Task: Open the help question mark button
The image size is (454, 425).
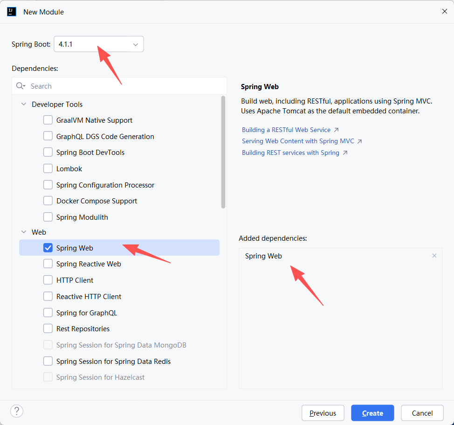Action: [17, 411]
